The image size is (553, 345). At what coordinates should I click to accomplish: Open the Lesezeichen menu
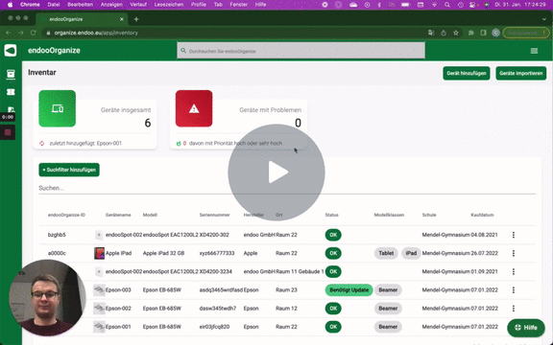169,5
